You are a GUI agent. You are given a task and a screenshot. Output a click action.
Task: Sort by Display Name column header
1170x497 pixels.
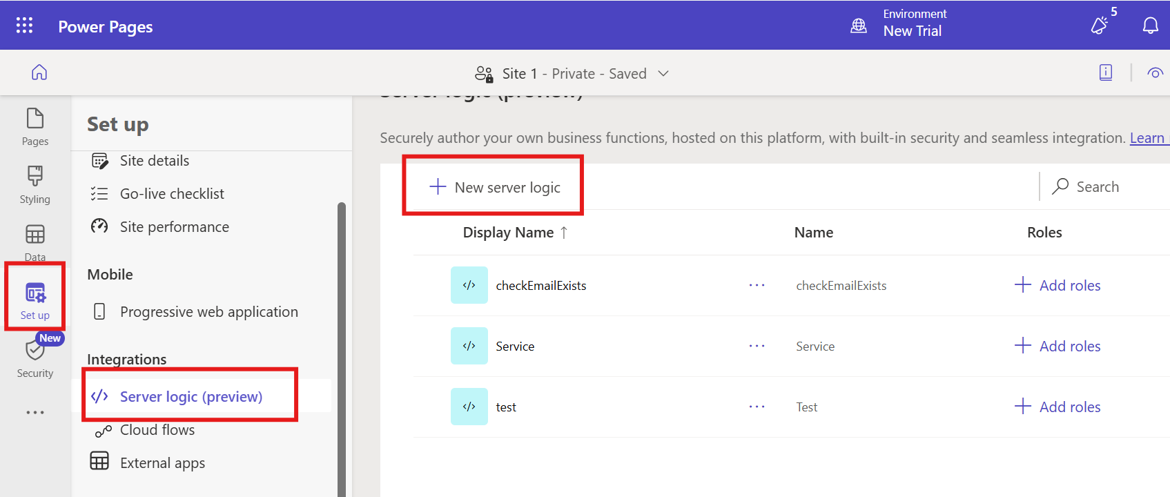(x=508, y=233)
